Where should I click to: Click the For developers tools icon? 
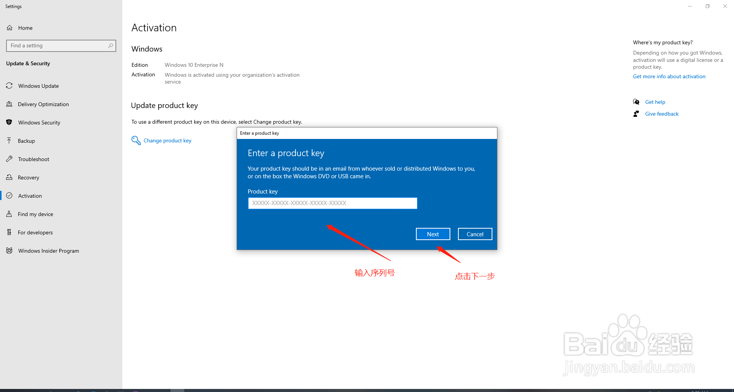9,232
